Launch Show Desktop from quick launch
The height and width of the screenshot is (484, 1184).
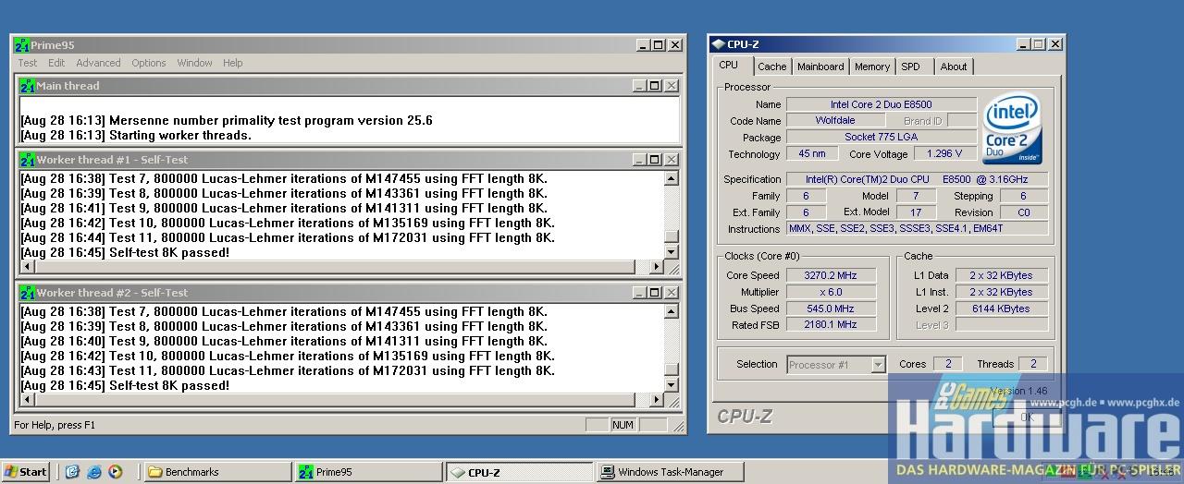[x=73, y=471]
